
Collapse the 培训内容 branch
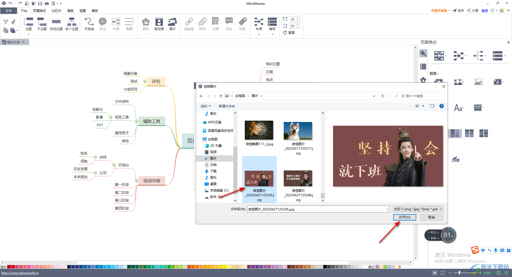pos(137,181)
